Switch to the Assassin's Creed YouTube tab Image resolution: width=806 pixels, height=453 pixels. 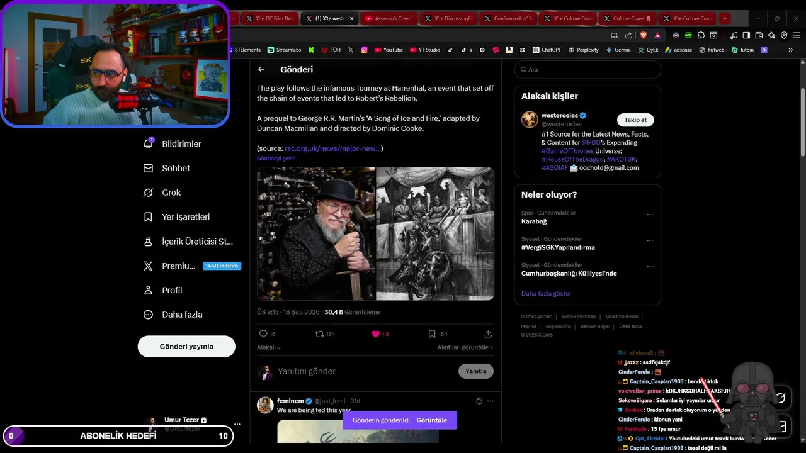(x=388, y=18)
